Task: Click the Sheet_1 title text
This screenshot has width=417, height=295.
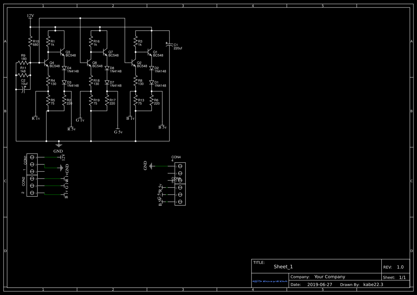Action: coord(283,266)
